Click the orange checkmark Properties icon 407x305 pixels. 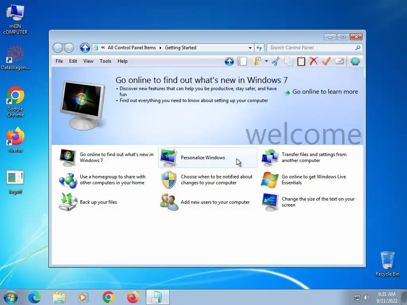coord(326,62)
